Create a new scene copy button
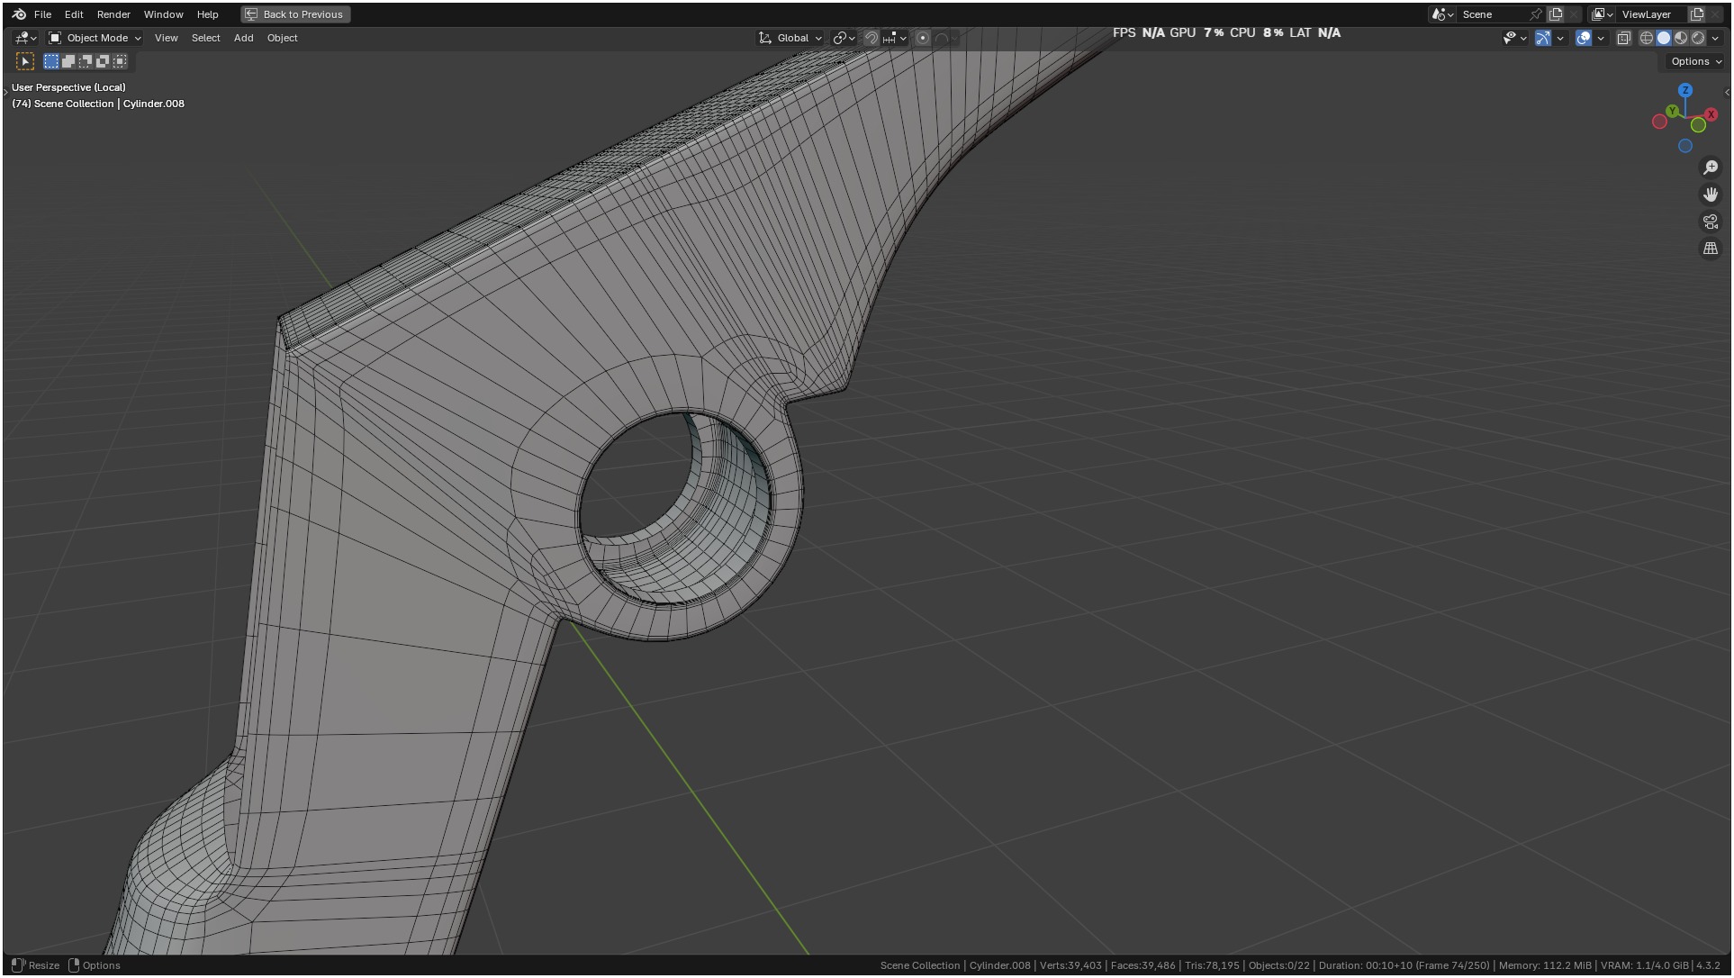This screenshot has height=978, width=1734. [x=1556, y=14]
